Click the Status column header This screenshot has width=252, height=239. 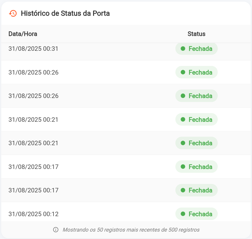(196, 34)
